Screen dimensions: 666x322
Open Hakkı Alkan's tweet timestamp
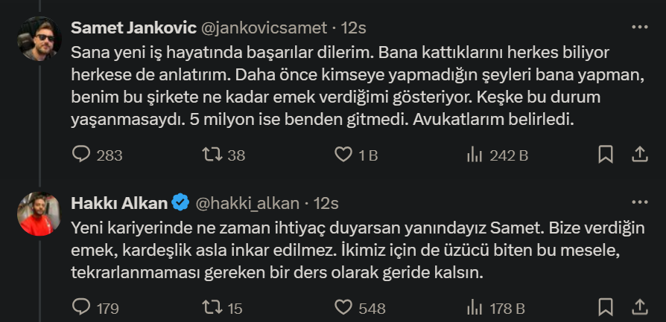tap(326, 203)
